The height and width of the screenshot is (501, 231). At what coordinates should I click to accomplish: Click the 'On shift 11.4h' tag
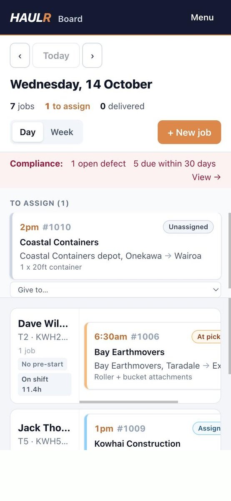click(45, 384)
